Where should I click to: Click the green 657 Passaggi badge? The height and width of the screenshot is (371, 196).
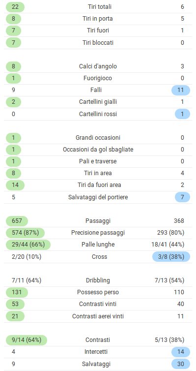click(x=17, y=221)
